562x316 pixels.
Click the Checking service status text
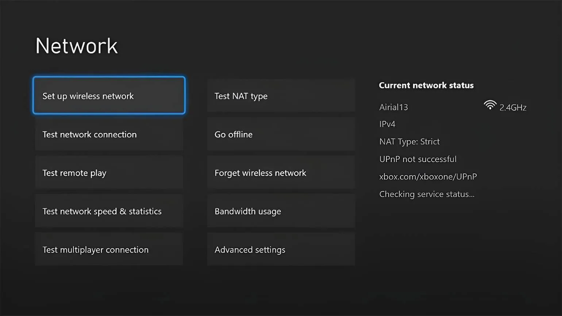(427, 194)
